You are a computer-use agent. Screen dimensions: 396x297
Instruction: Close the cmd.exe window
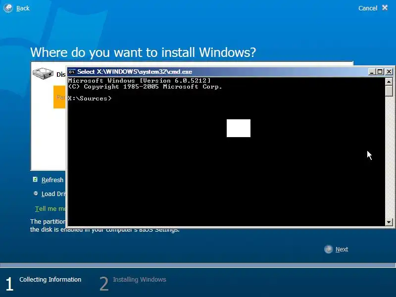pos(389,72)
